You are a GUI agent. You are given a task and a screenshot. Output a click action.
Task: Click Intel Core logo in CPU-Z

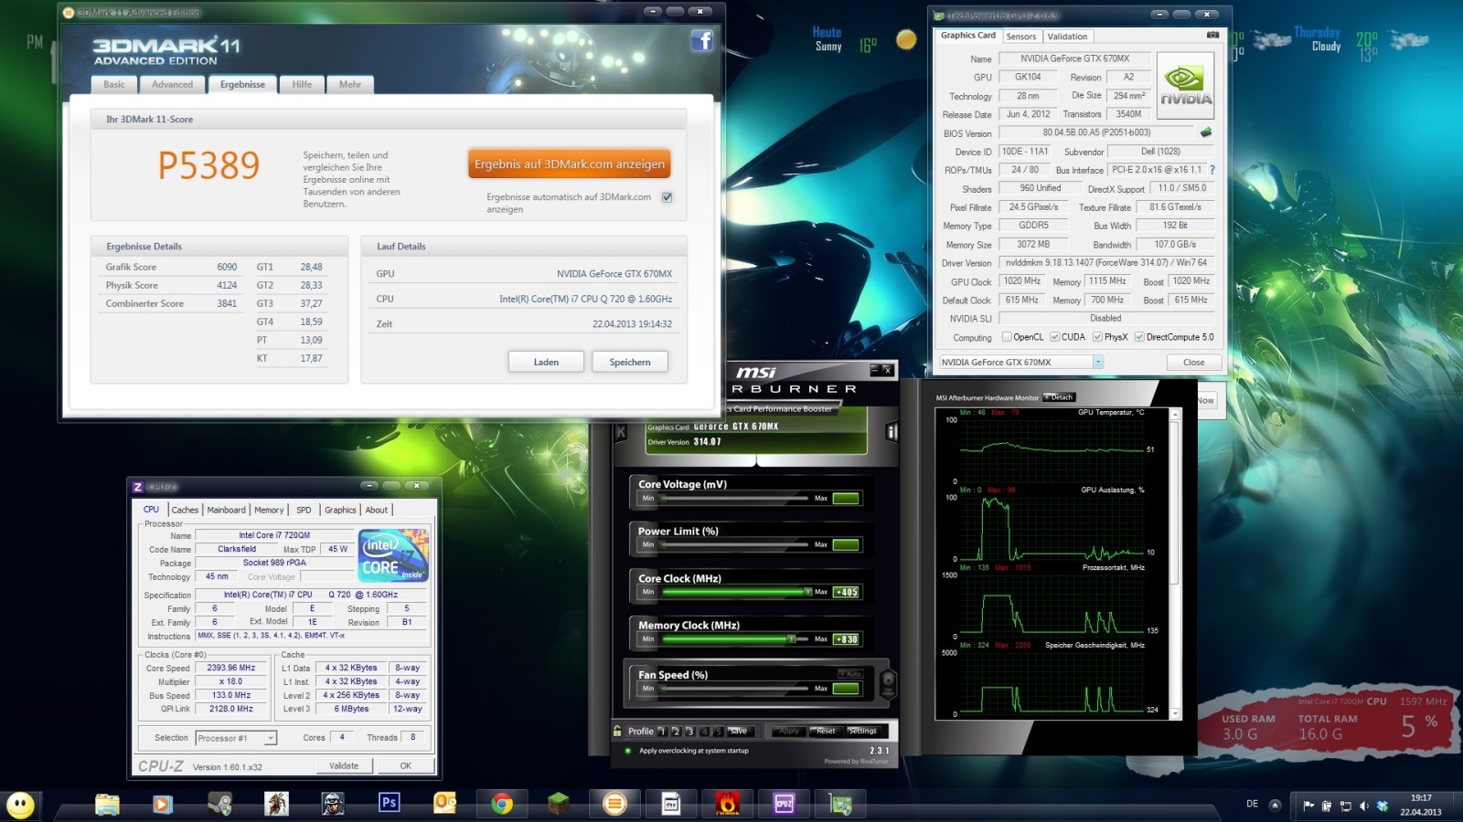click(x=393, y=554)
